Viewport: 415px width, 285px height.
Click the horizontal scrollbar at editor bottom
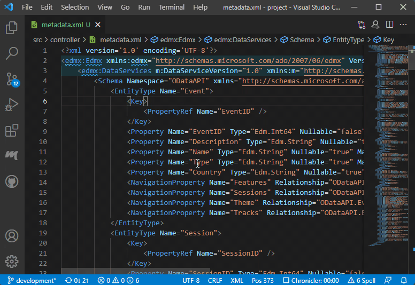pyautogui.click(x=136, y=271)
